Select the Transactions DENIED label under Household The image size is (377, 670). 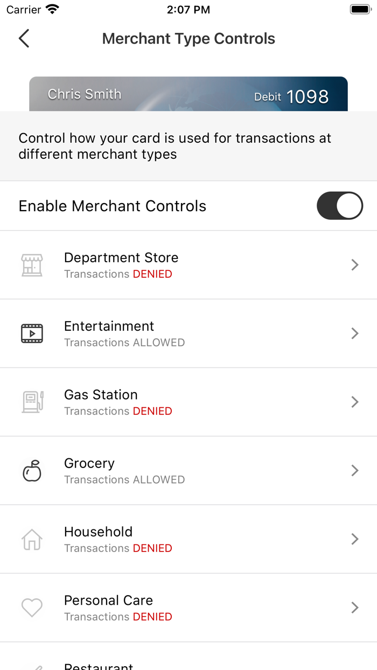tap(118, 548)
